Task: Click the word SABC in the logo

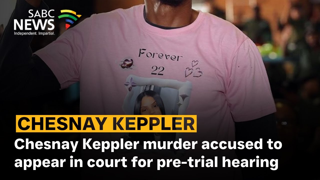Action: [x=41, y=14]
